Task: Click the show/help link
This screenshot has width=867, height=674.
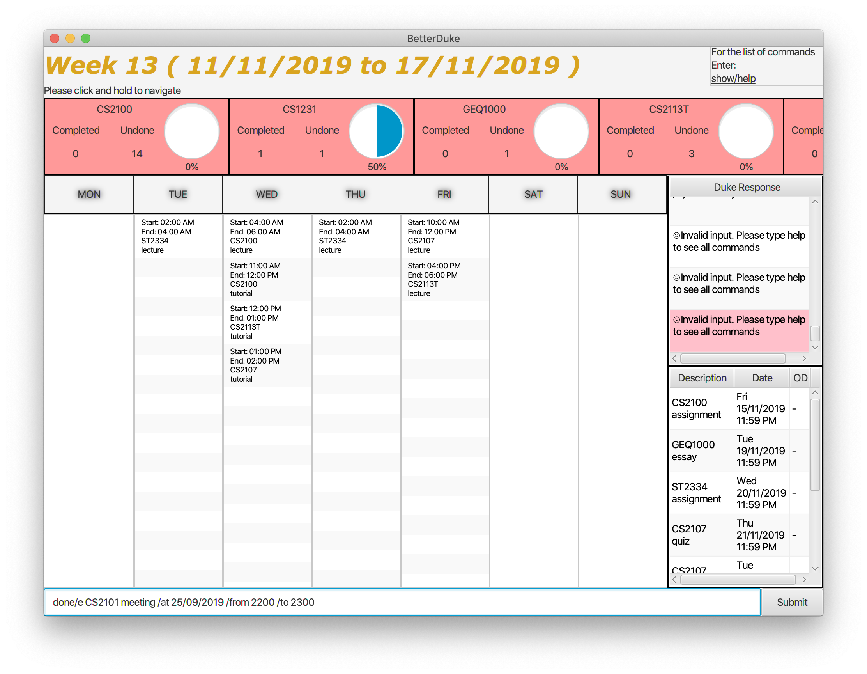Action: [733, 79]
